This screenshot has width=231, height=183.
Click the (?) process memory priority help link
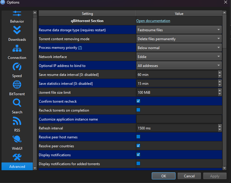pos(80,48)
